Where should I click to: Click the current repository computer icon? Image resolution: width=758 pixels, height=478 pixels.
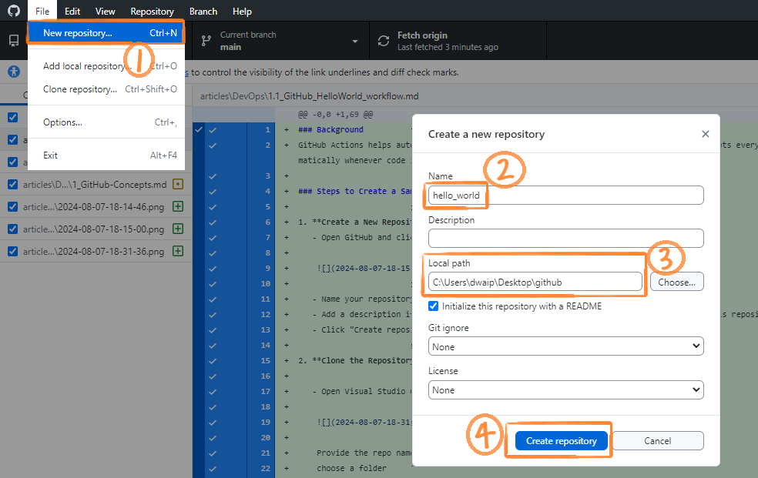point(14,41)
